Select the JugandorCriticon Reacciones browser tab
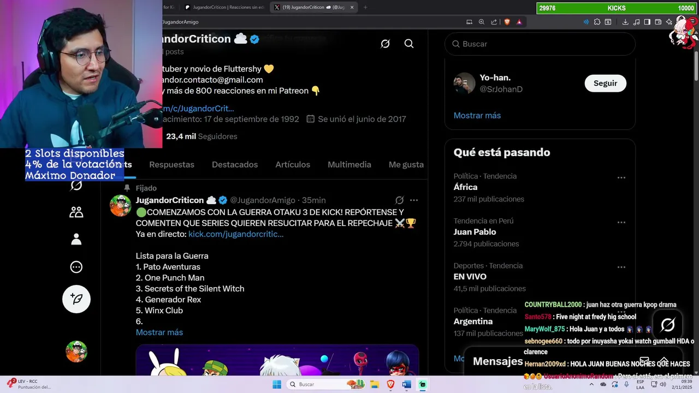Screen dimensions: 699x393 tap(224, 7)
